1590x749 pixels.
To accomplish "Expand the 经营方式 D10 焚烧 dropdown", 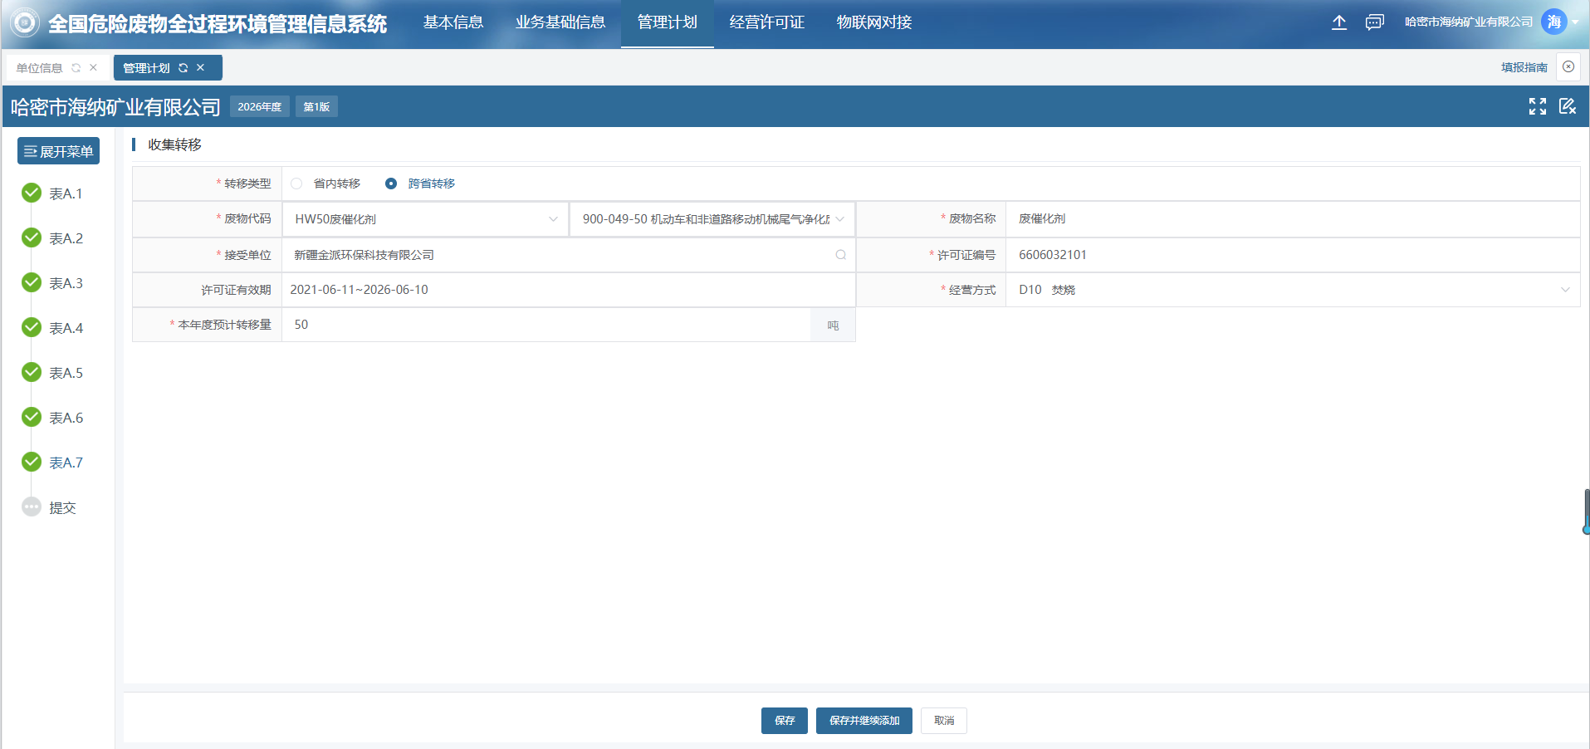I will [1292, 290].
